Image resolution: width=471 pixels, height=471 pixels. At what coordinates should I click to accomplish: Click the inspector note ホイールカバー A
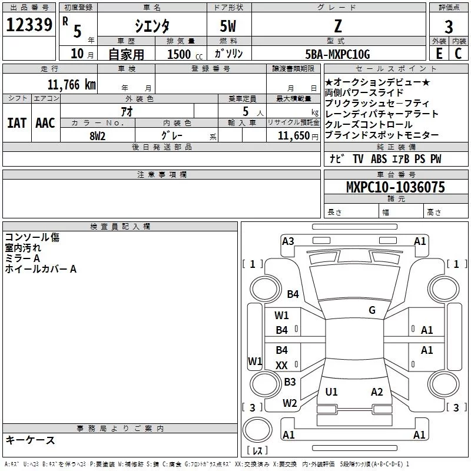point(41,268)
